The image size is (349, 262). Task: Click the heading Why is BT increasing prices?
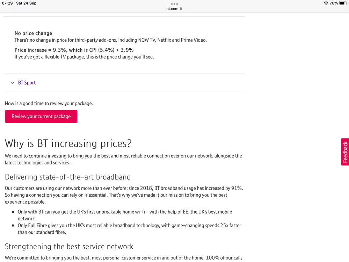point(68,143)
